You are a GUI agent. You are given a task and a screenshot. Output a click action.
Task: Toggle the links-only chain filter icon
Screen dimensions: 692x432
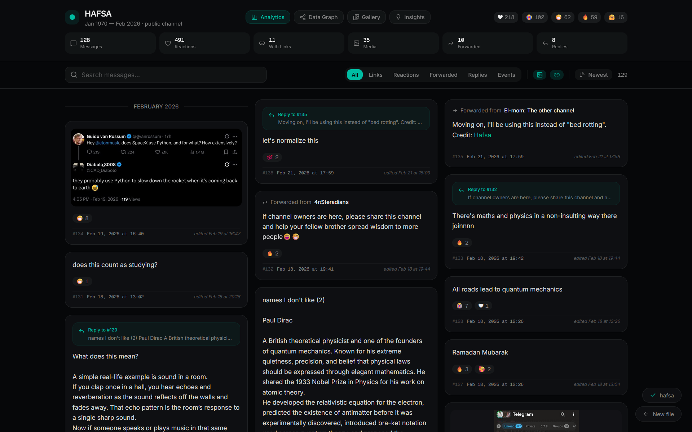(556, 75)
